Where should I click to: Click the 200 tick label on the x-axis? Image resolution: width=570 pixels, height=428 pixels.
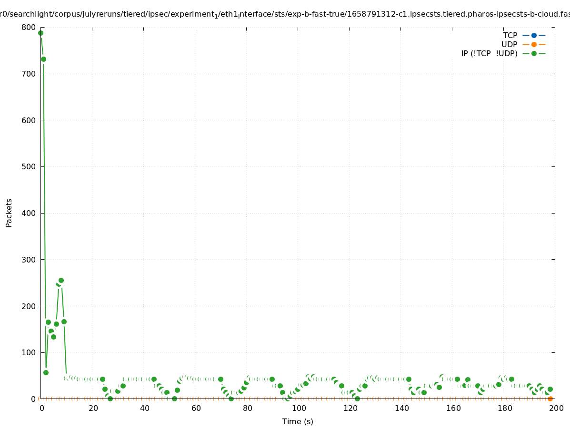[x=555, y=408]
